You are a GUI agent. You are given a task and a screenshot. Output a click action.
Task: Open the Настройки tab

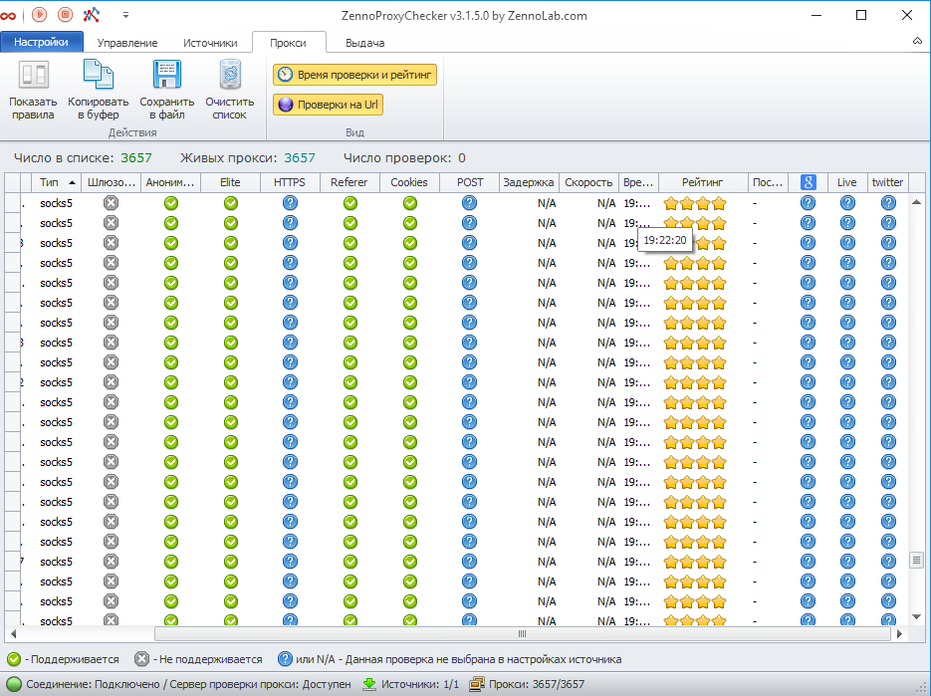[41, 42]
